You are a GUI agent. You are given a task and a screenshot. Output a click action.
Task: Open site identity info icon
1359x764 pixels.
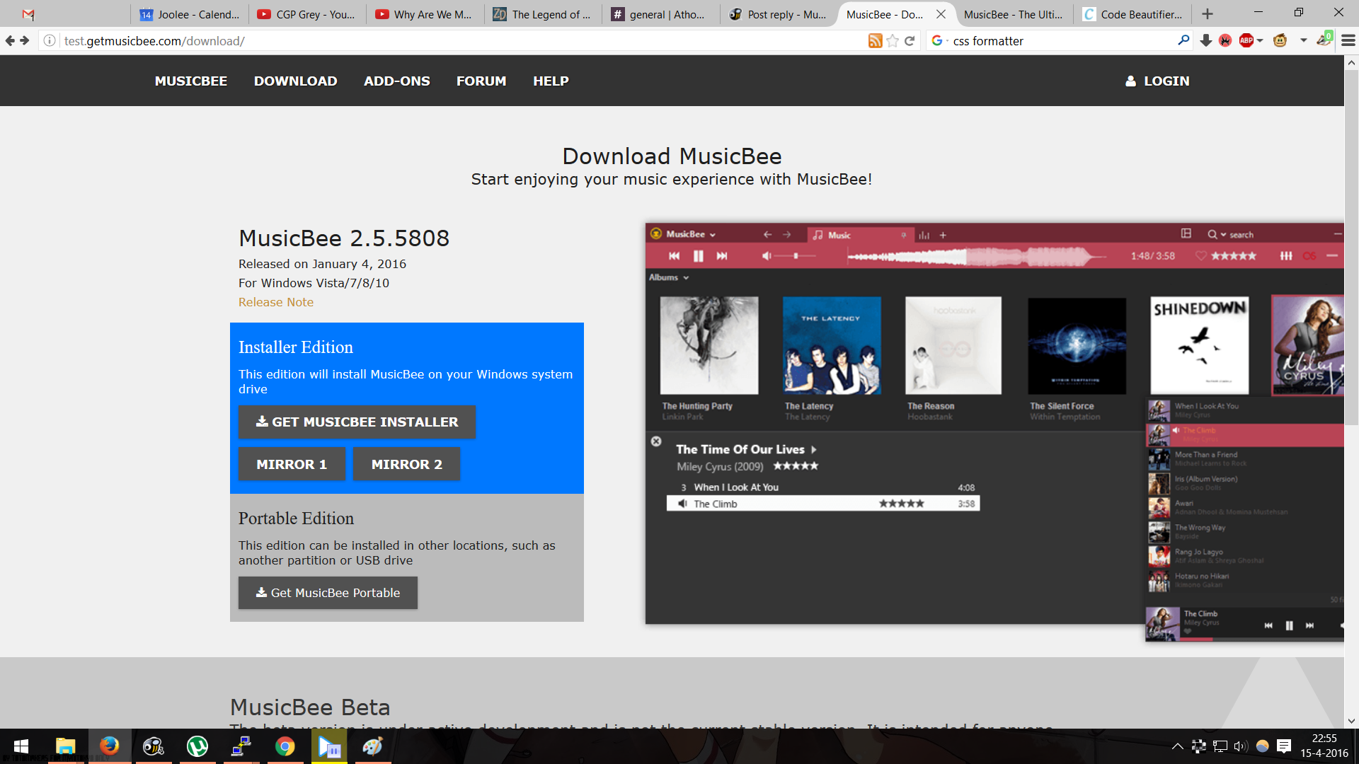[x=50, y=41]
